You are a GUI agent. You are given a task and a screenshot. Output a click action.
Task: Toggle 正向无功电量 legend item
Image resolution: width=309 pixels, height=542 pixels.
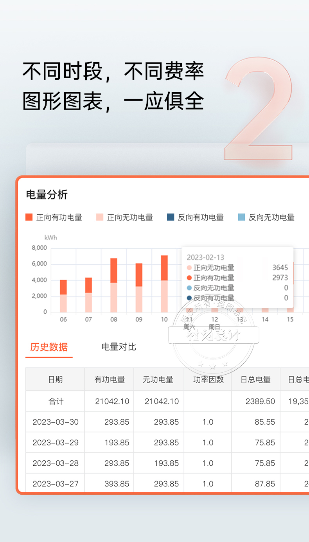tap(124, 217)
